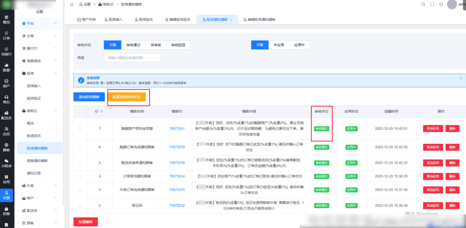Check the row for 外卖订单完成通知顾客

(x=80, y=190)
